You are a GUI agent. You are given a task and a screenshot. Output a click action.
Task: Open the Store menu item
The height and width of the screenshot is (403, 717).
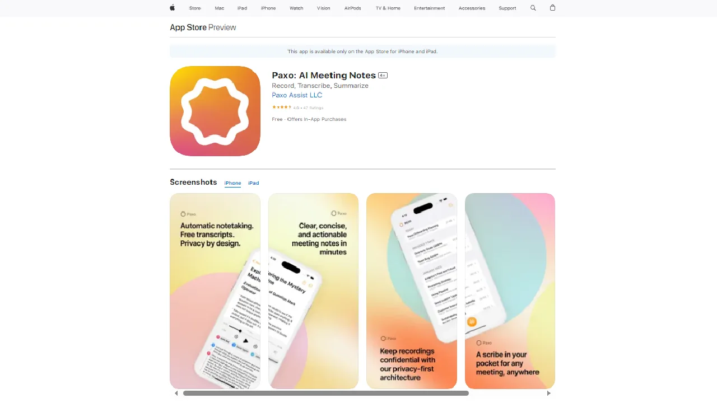(x=195, y=8)
